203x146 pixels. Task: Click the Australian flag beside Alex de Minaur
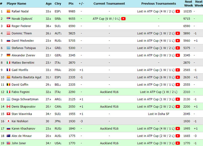tap(8, 136)
